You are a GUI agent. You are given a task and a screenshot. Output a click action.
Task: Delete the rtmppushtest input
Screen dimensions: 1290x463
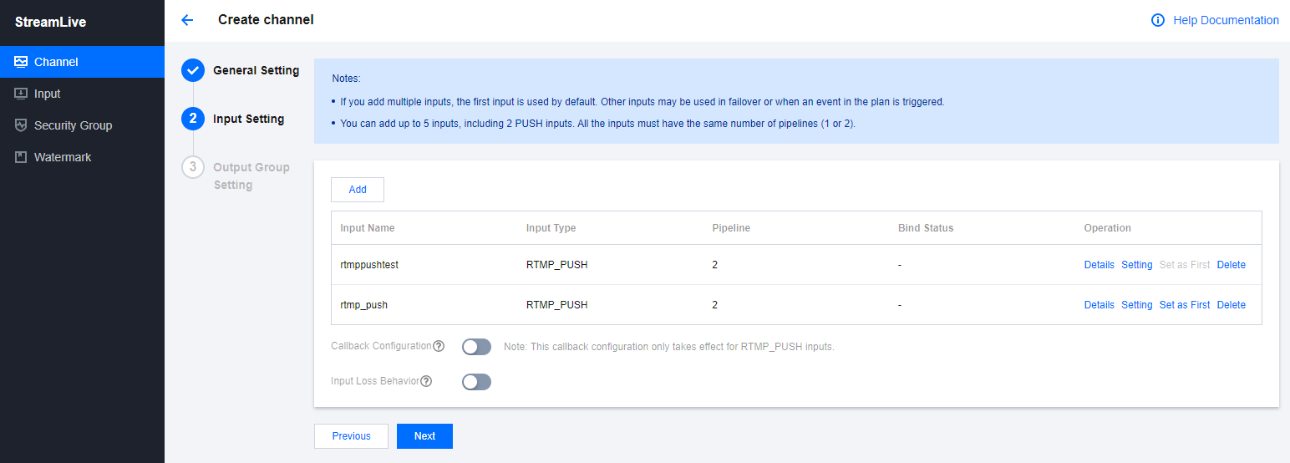tap(1231, 265)
